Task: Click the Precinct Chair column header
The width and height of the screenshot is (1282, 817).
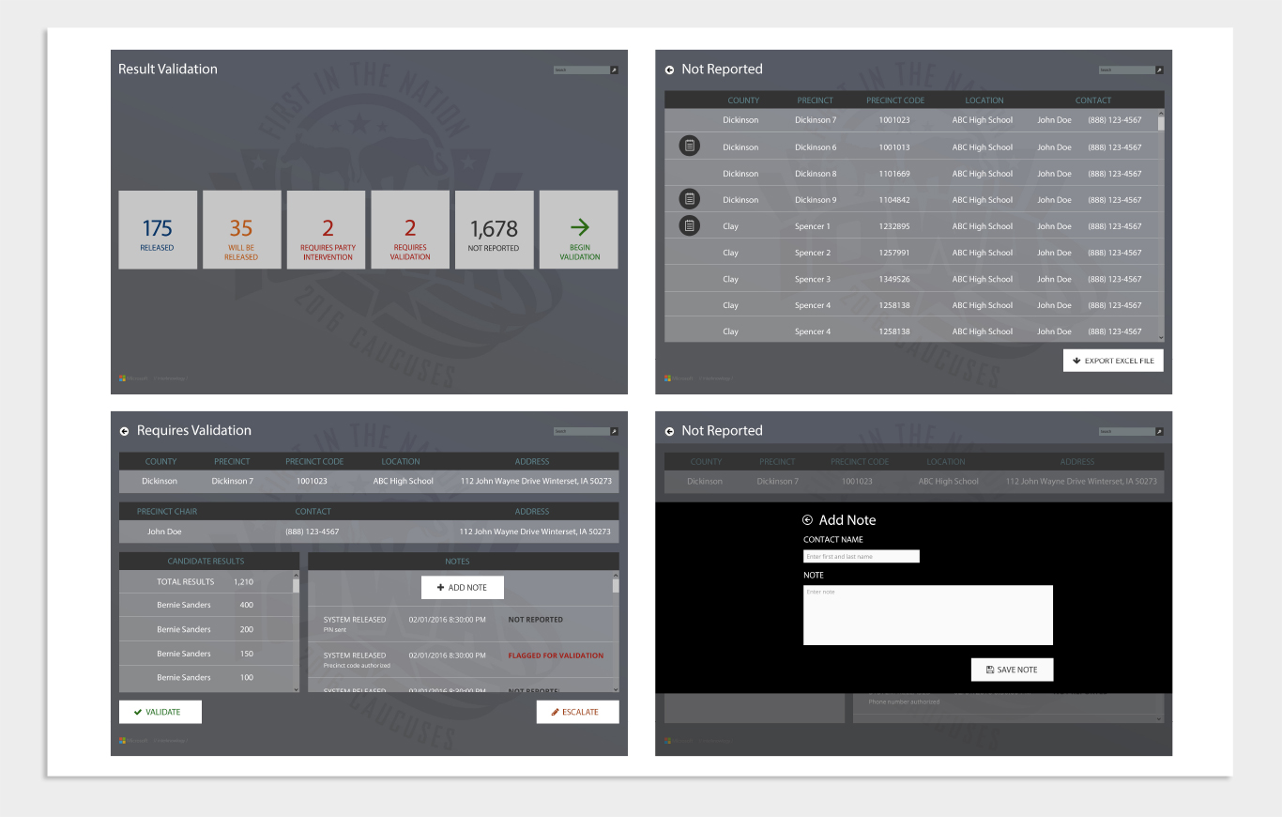Action: pyautogui.click(x=167, y=512)
